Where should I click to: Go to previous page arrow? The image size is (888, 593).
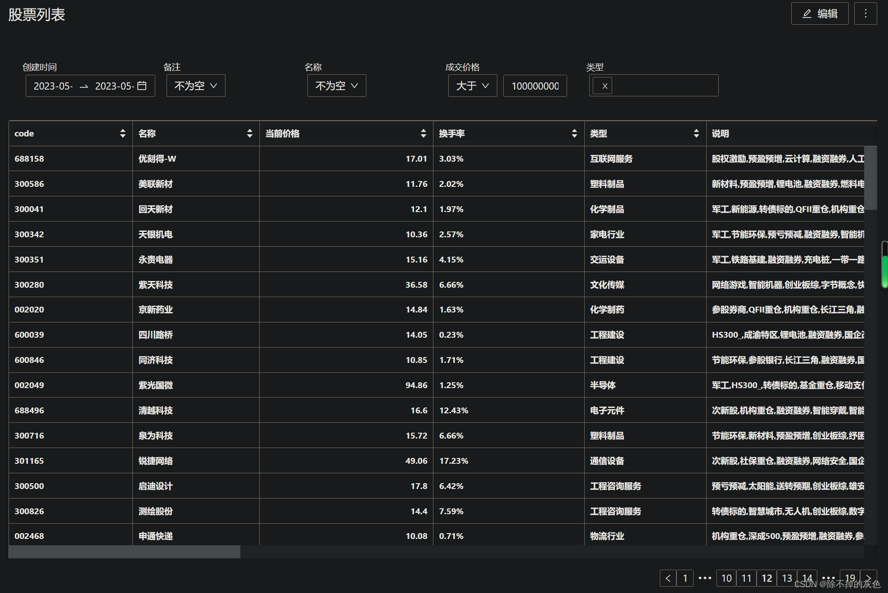(667, 578)
